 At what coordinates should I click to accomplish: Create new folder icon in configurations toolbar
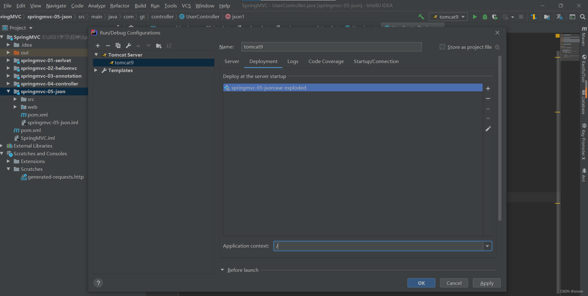tap(159, 46)
